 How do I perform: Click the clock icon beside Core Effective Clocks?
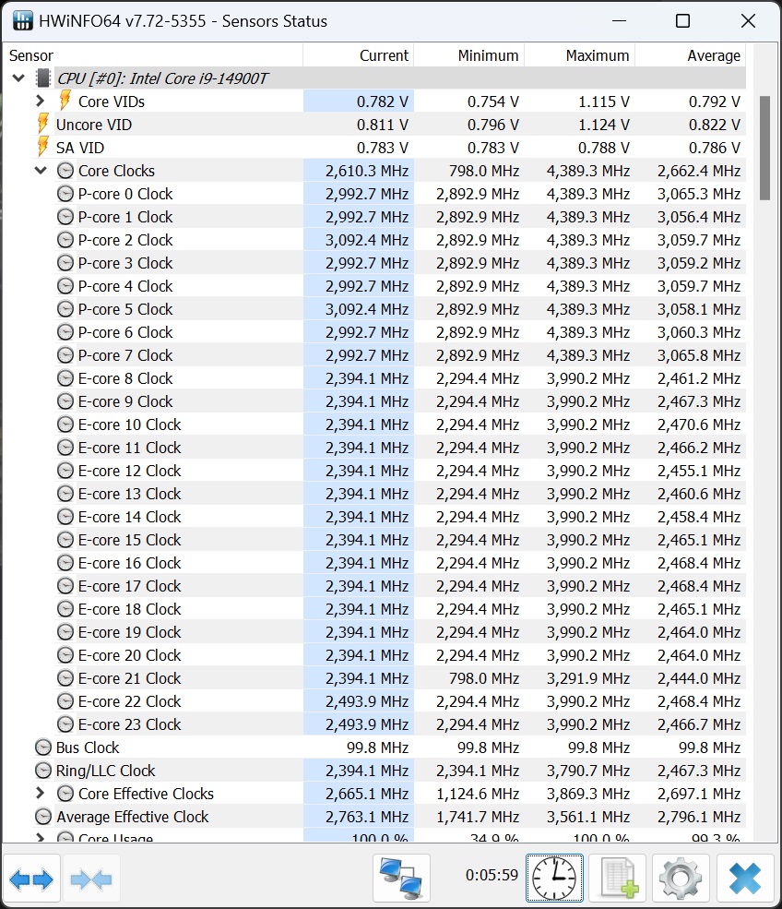(x=65, y=793)
